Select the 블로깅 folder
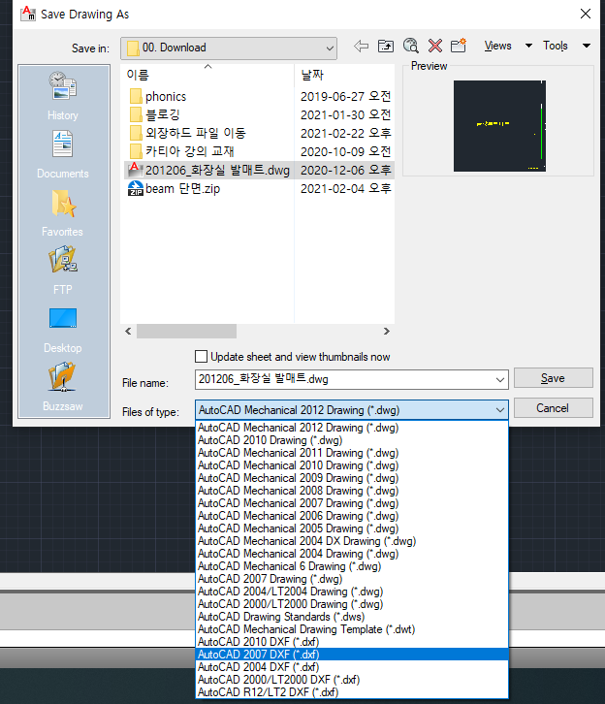The image size is (605, 704). tap(155, 115)
